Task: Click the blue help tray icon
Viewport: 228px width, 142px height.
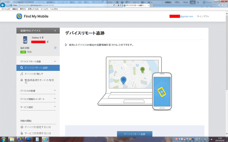Action: coord(193,139)
